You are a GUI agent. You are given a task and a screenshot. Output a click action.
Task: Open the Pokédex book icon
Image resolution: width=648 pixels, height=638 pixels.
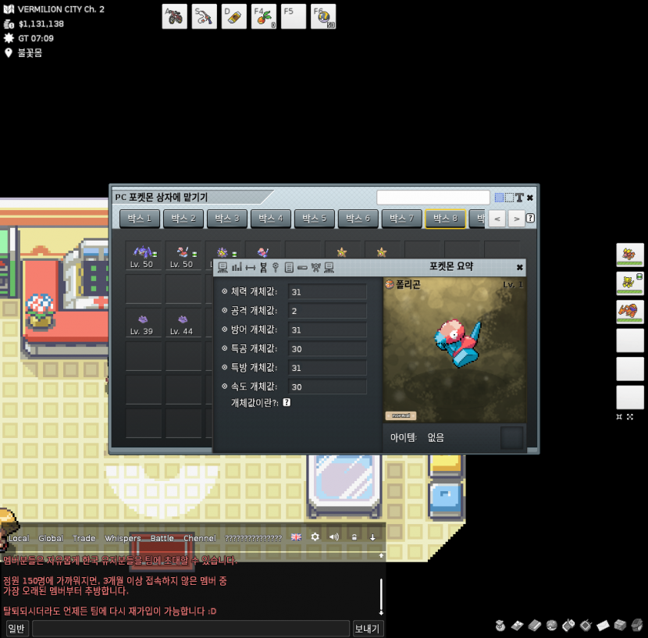(535, 626)
